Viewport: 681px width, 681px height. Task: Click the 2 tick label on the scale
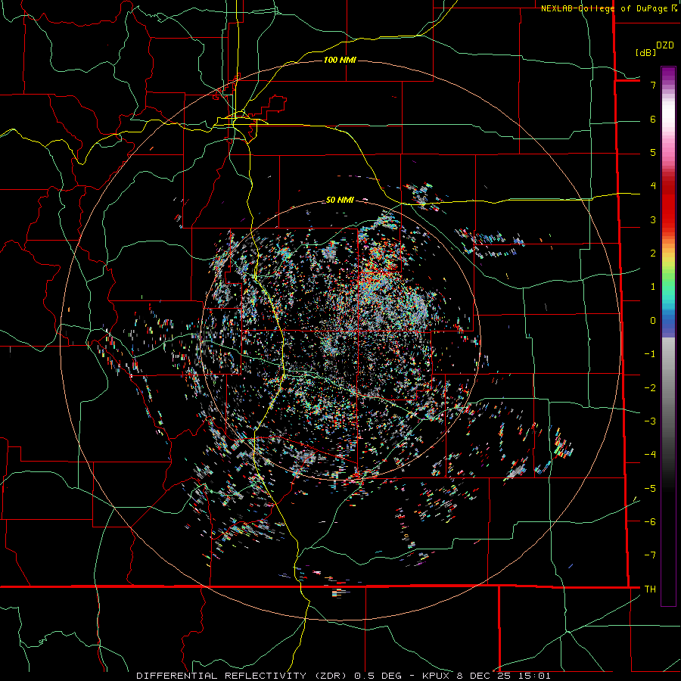(653, 253)
